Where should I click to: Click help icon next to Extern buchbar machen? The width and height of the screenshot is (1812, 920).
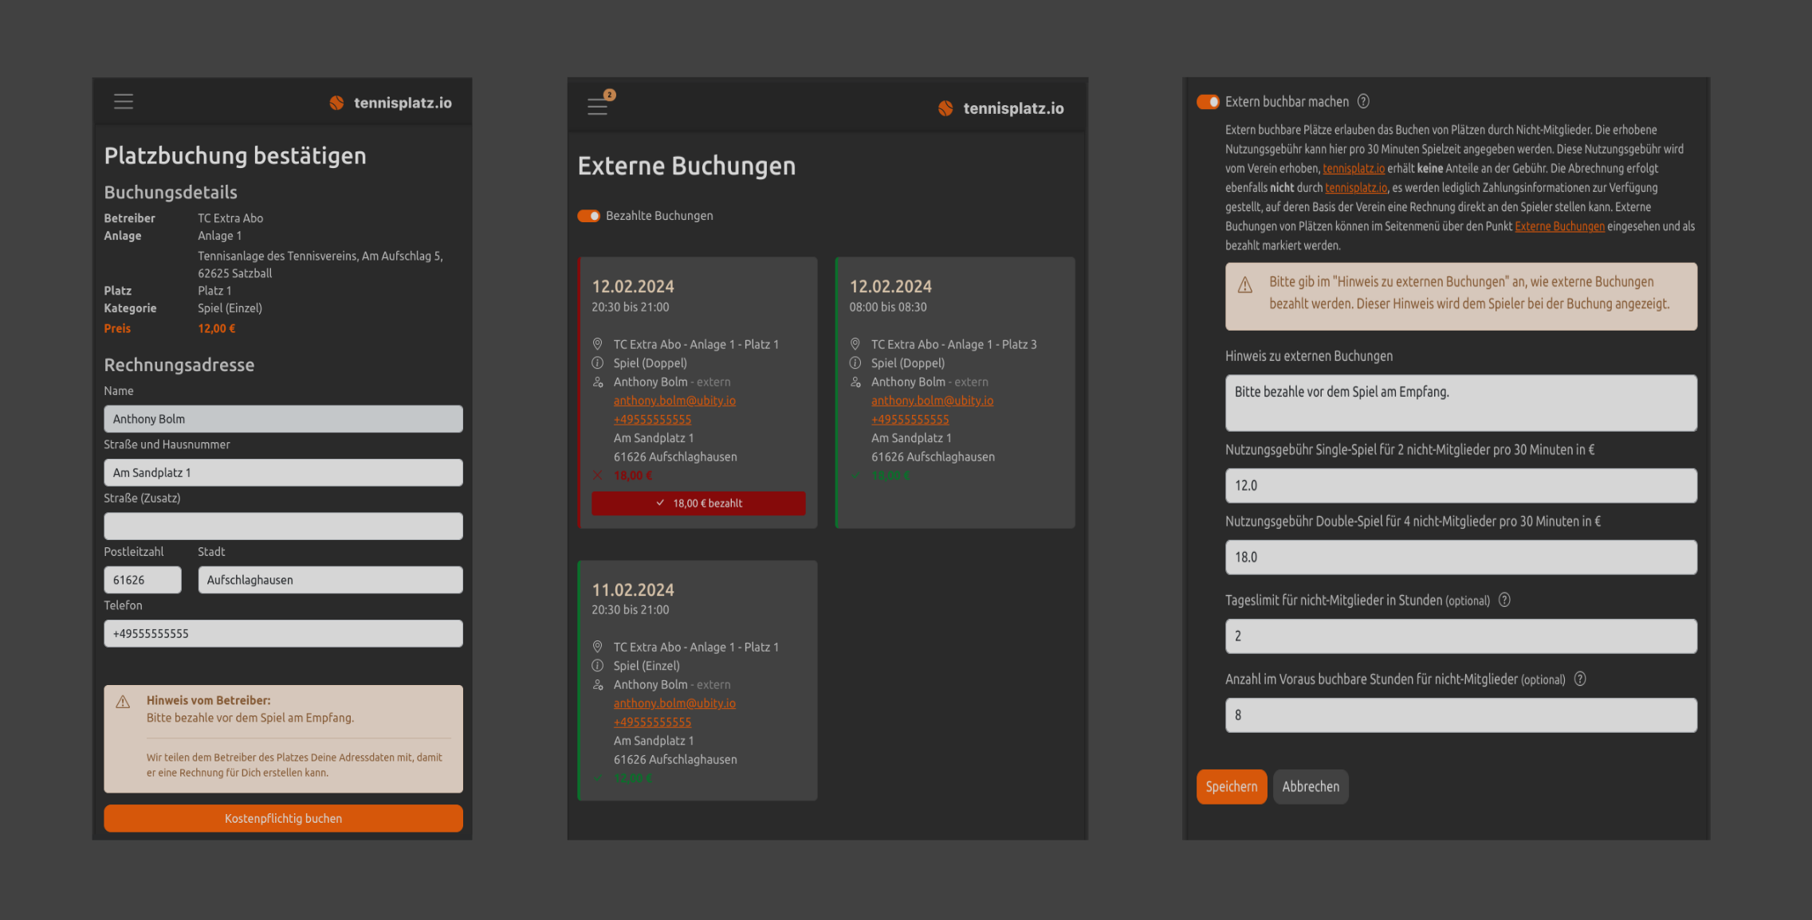(x=1363, y=101)
